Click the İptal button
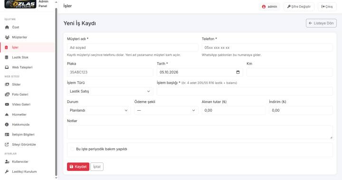This screenshot has height=180, width=342. click(x=97, y=167)
